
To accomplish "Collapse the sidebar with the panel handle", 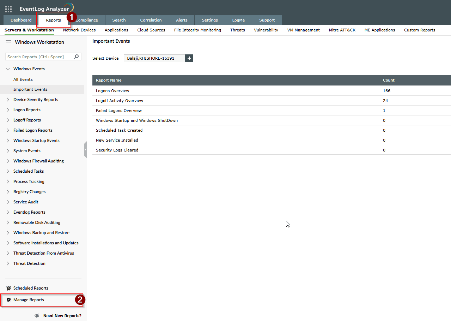I will [85, 150].
